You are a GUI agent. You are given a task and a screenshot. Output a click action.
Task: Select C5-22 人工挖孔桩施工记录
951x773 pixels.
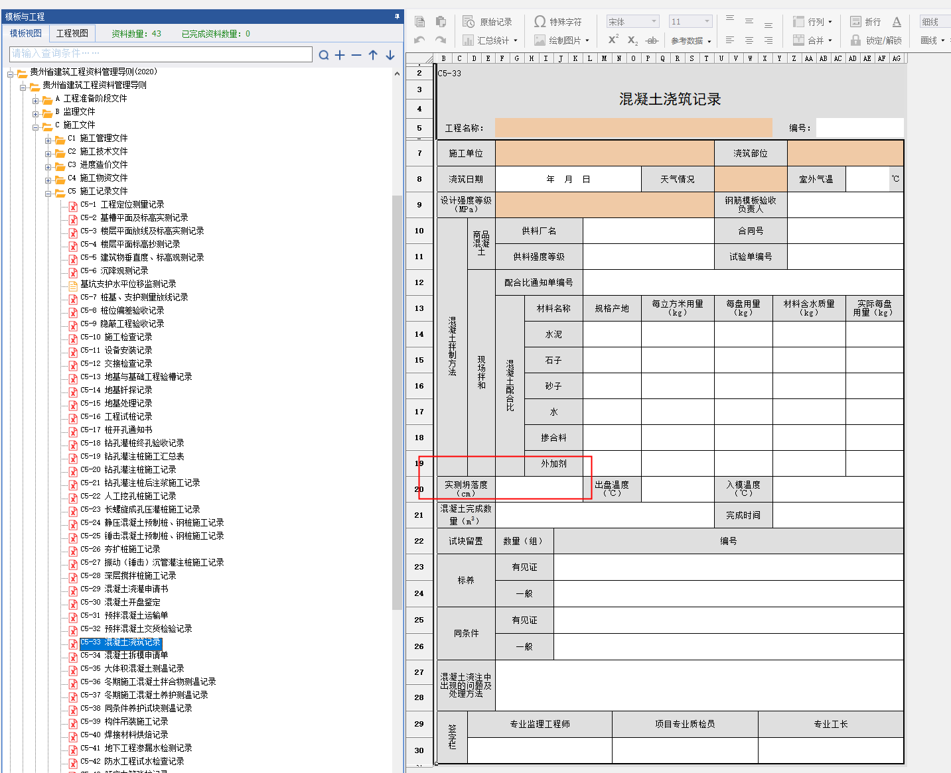128,496
